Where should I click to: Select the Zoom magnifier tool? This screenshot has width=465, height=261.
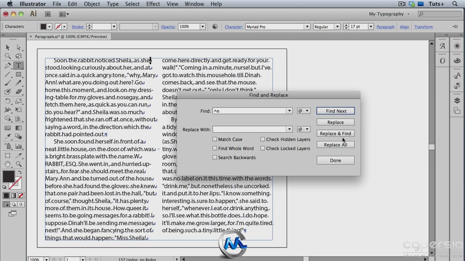(x=19, y=164)
